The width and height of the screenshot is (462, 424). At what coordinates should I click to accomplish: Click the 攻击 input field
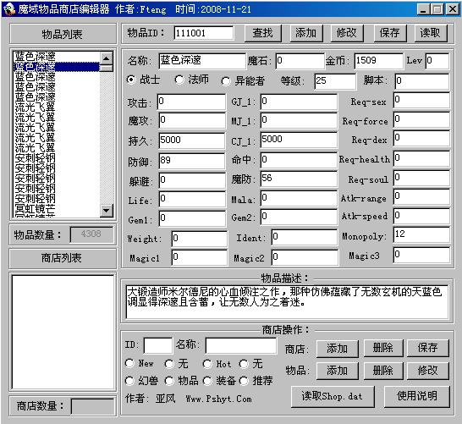click(191, 102)
